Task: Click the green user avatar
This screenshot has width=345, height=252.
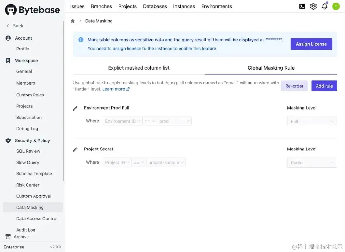Action: 336,6
